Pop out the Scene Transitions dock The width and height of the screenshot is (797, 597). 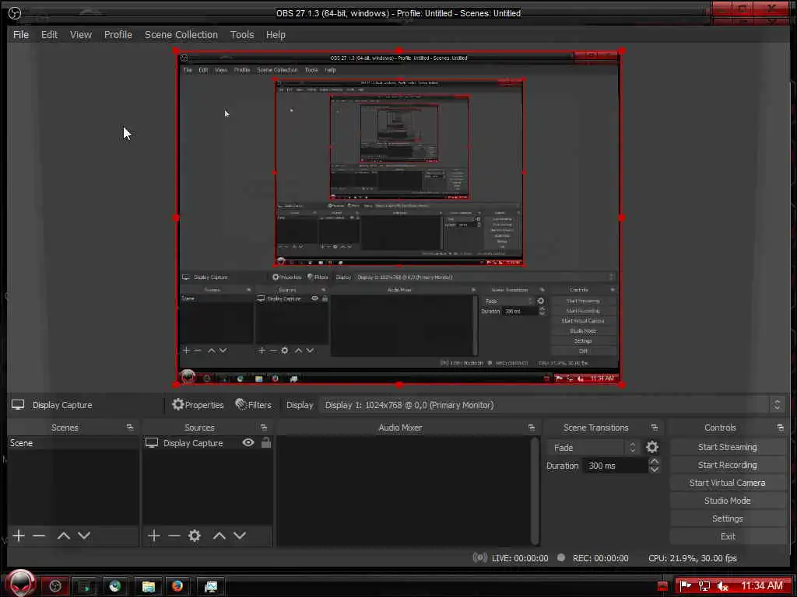[654, 428]
